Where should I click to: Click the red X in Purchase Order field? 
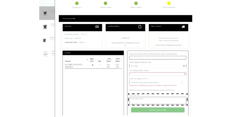184,74
